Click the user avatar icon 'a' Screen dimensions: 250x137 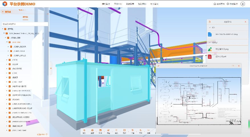tap(243, 4)
